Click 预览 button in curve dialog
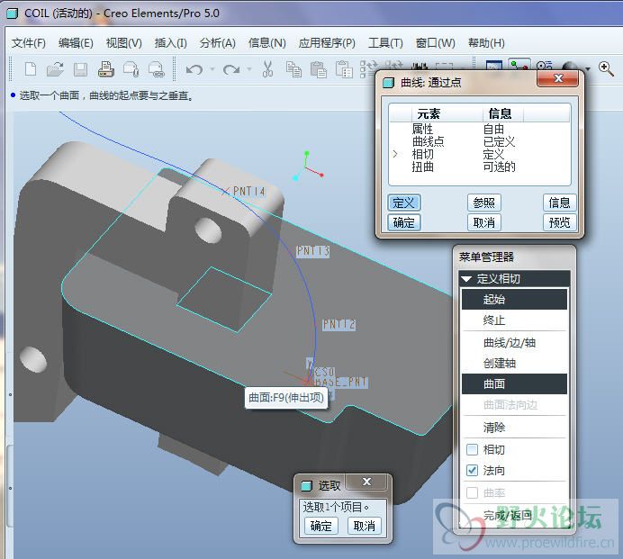Image resolution: width=623 pixels, height=559 pixels. (x=559, y=222)
